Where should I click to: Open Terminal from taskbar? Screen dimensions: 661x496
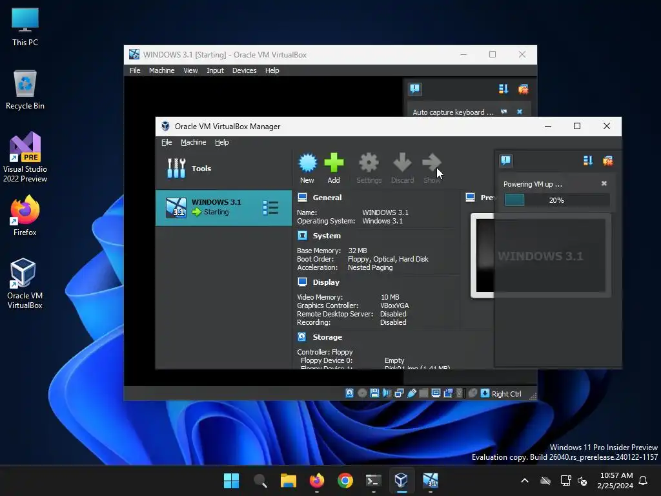click(374, 480)
